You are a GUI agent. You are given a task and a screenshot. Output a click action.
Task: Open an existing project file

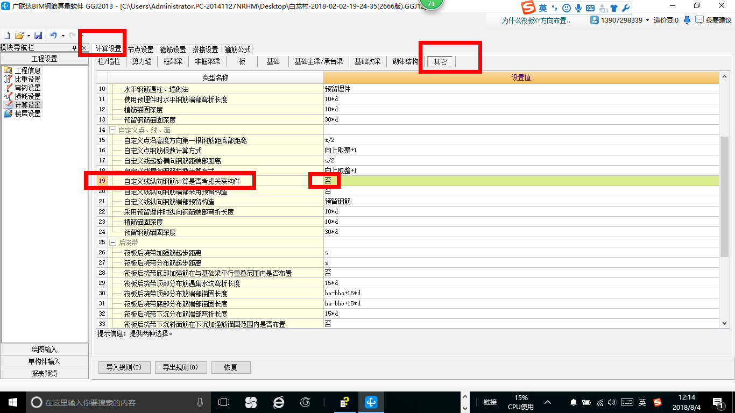[x=19, y=35]
